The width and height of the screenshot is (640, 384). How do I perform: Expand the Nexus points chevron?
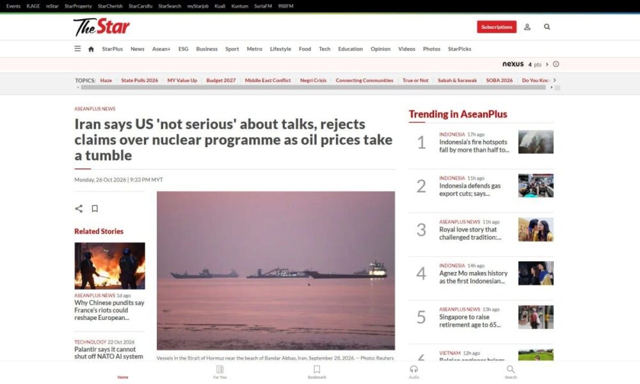[547, 64]
